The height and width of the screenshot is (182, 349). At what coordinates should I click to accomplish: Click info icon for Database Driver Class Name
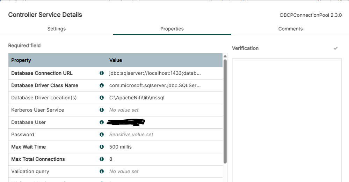tap(102, 85)
